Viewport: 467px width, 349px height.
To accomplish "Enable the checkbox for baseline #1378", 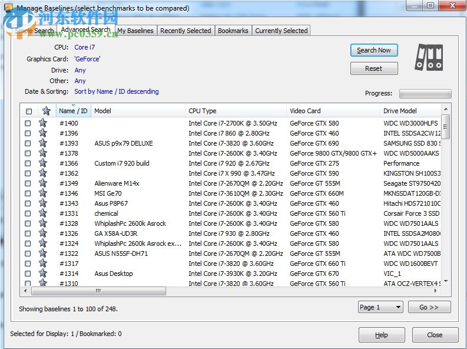I will pyautogui.click(x=28, y=153).
